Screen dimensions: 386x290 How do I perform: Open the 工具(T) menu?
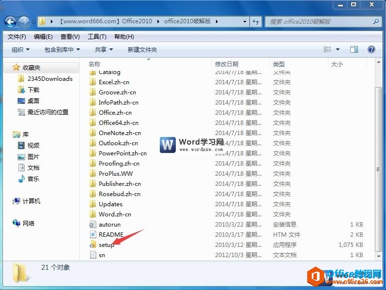click(97, 37)
